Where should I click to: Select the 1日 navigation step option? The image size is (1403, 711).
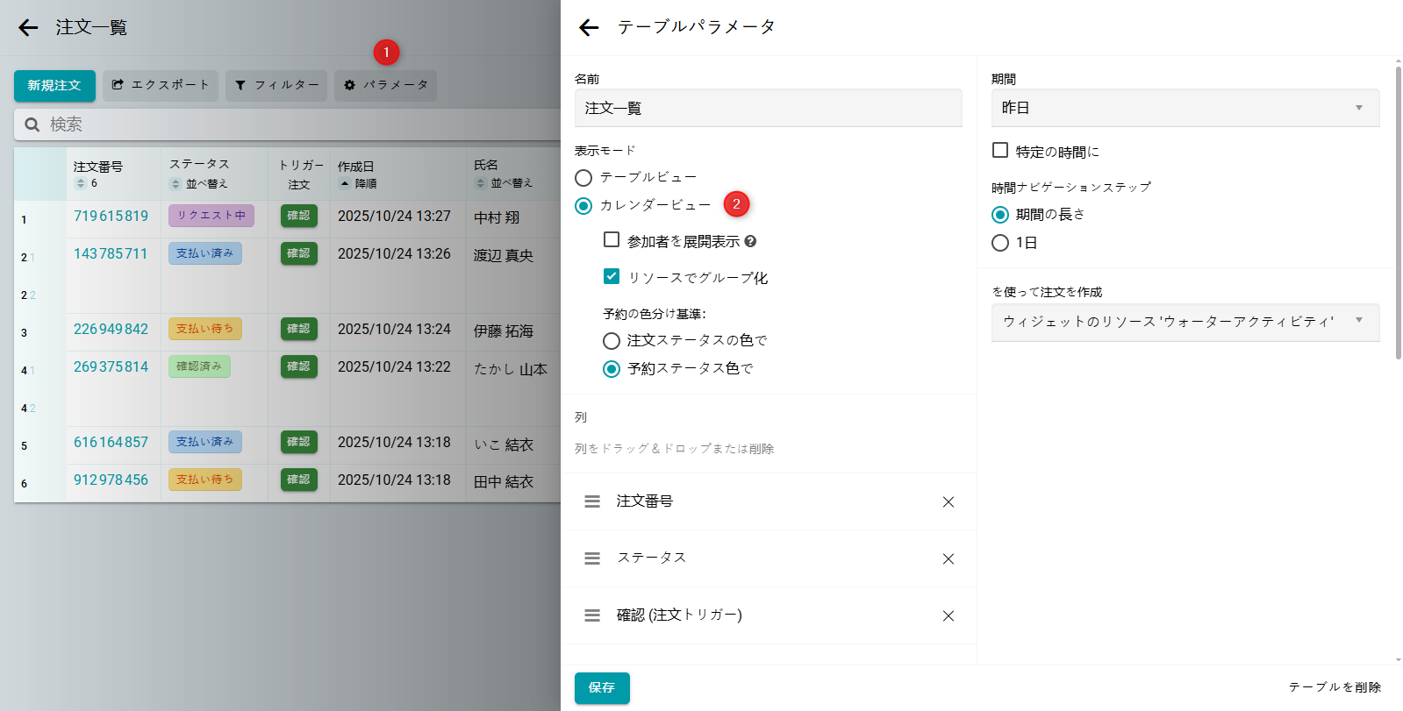(1000, 243)
